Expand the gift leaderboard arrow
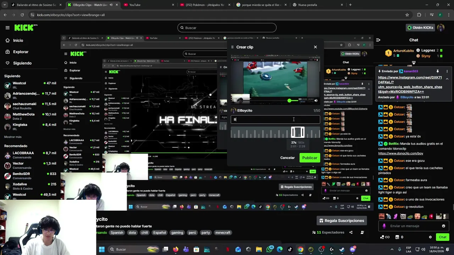Viewport: 454px width, 255px height. tap(414, 63)
